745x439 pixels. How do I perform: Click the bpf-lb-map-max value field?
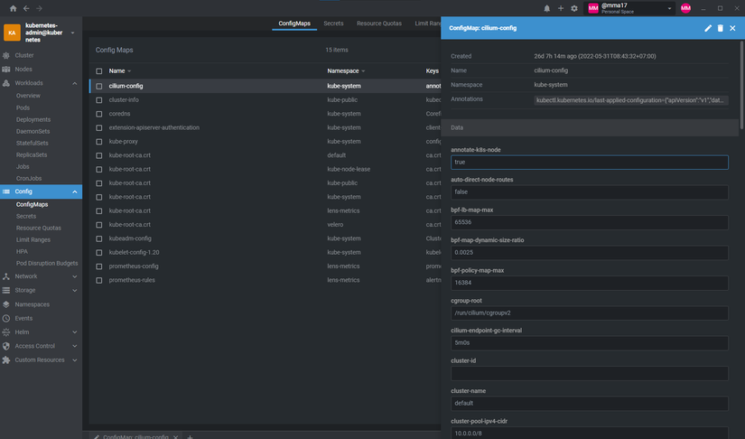pyautogui.click(x=589, y=222)
